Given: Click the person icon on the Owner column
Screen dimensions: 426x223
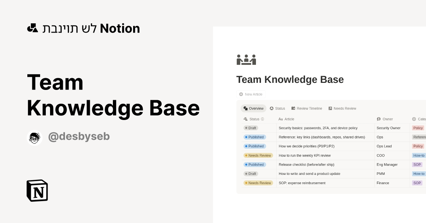Looking at the screenshot, I should coord(379,119).
